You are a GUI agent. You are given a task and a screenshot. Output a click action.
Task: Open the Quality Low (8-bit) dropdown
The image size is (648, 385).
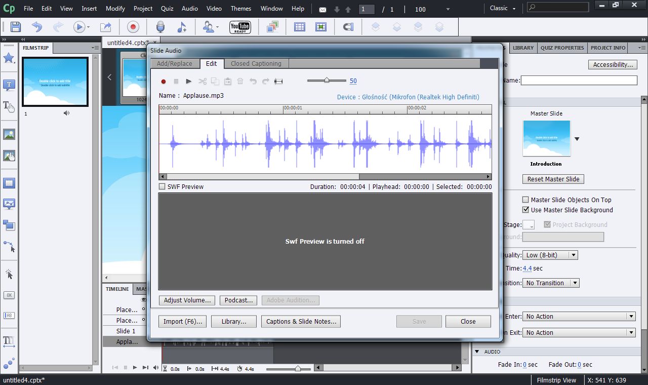[550, 255]
